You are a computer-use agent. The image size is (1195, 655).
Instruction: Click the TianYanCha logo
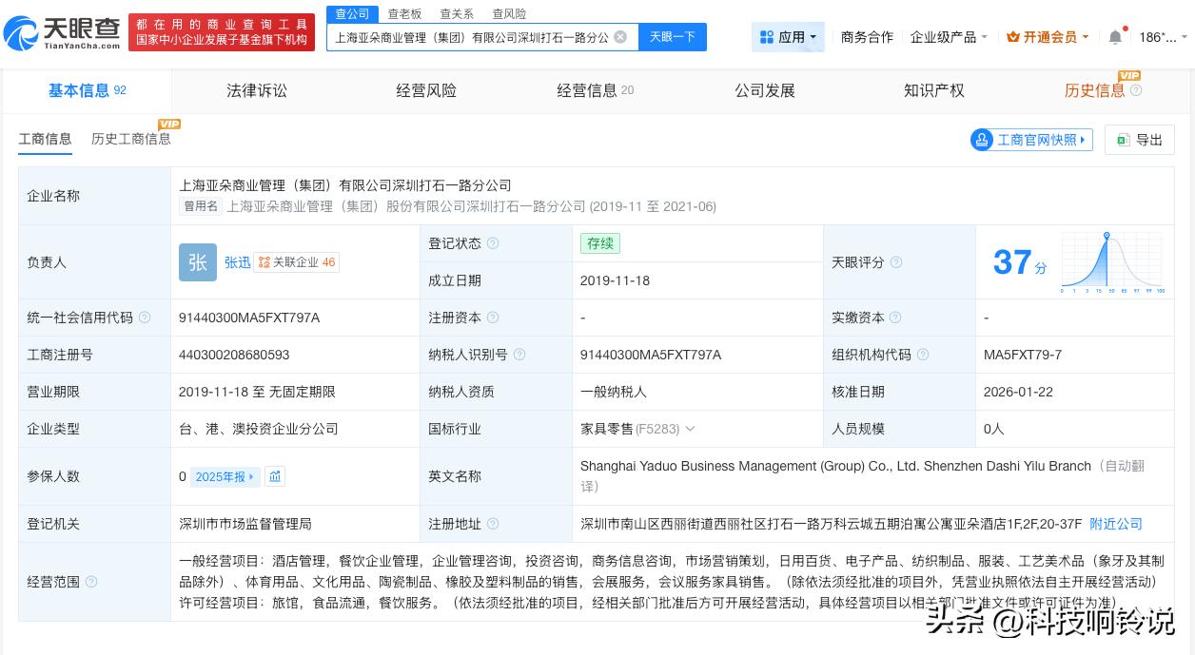pos(62,32)
